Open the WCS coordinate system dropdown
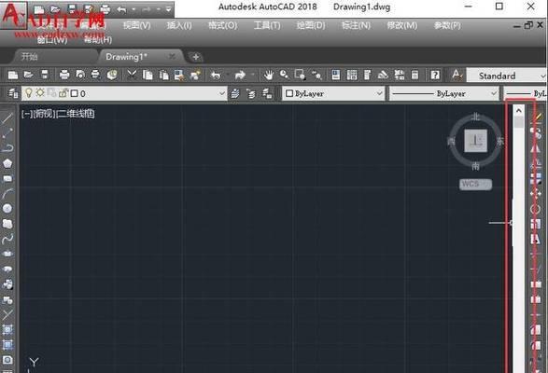Image resolution: width=548 pixels, height=373 pixels. pos(476,184)
